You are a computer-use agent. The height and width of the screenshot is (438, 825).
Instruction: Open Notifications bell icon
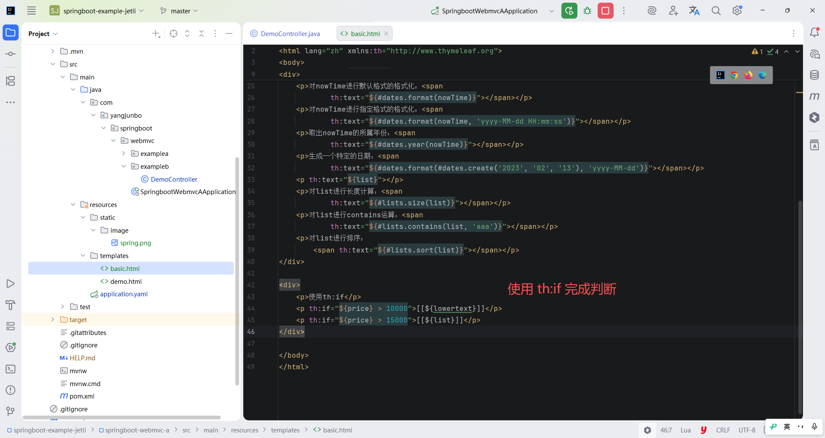pyautogui.click(x=814, y=32)
